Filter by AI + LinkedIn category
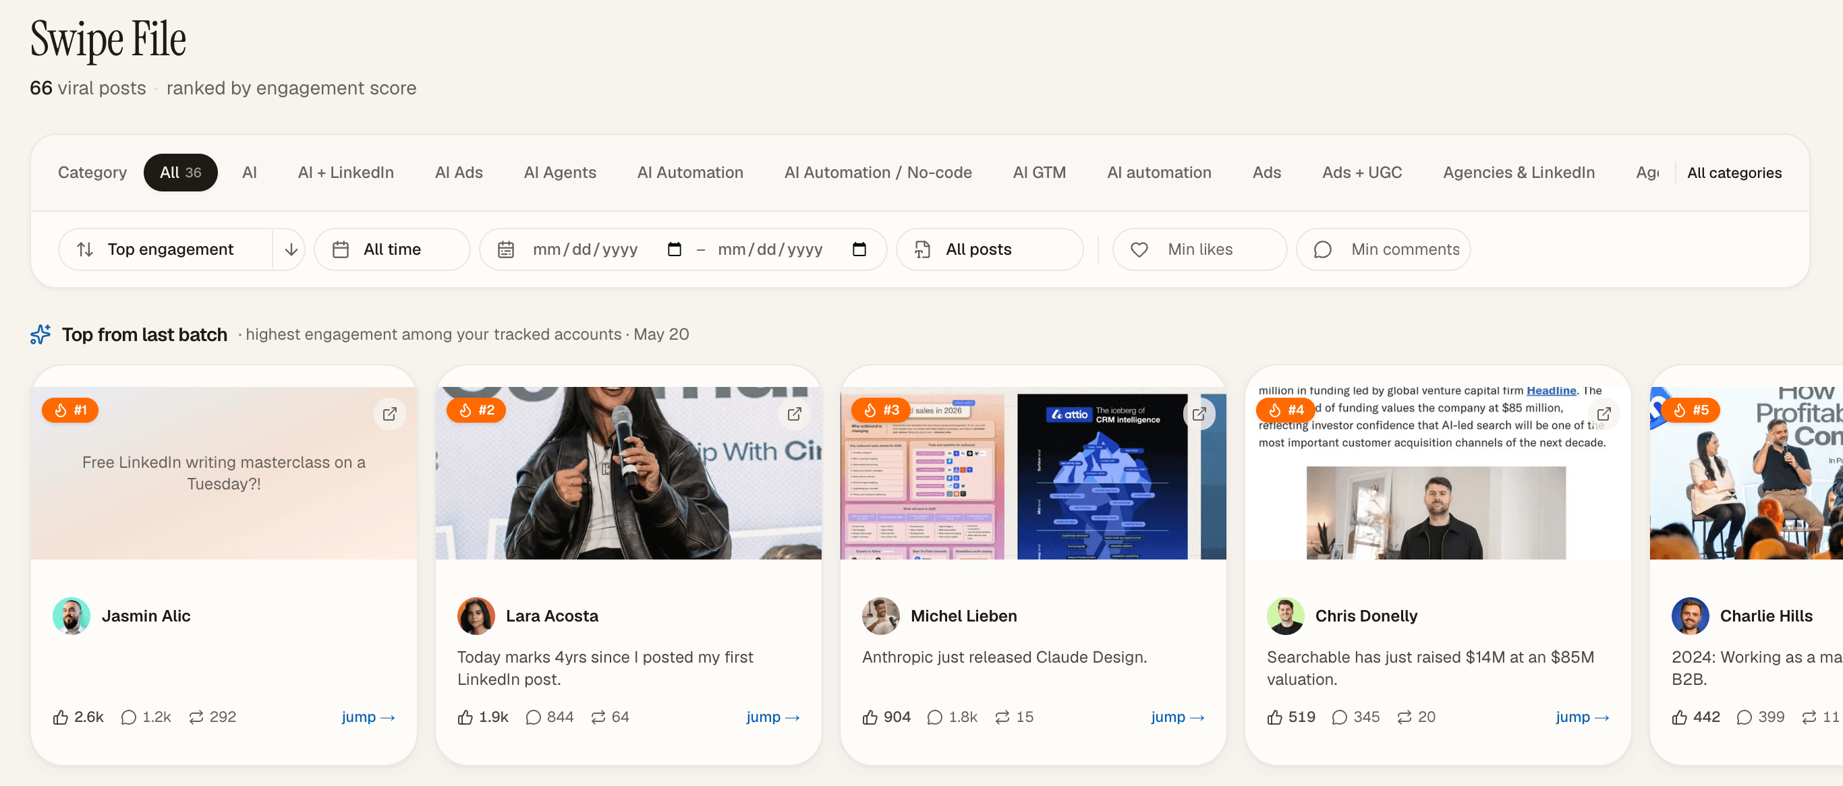Screen dimensions: 1843x786 coord(345,173)
